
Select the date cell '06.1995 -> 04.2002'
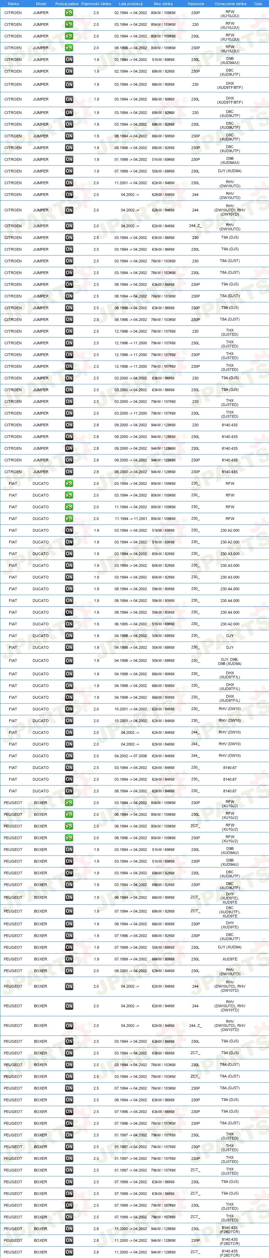pos(130,624)
